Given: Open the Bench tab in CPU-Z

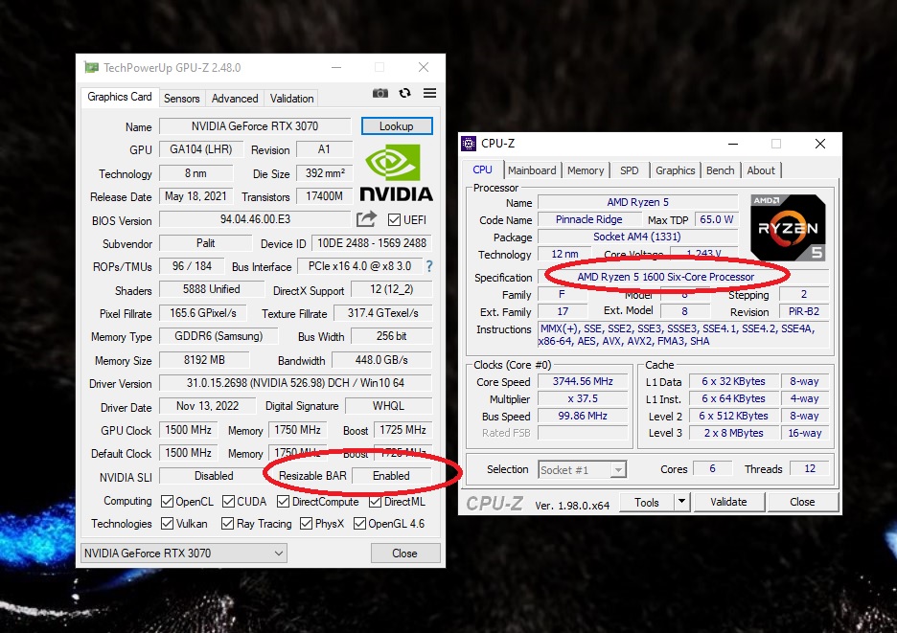Looking at the screenshot, I should coord(721,170).
